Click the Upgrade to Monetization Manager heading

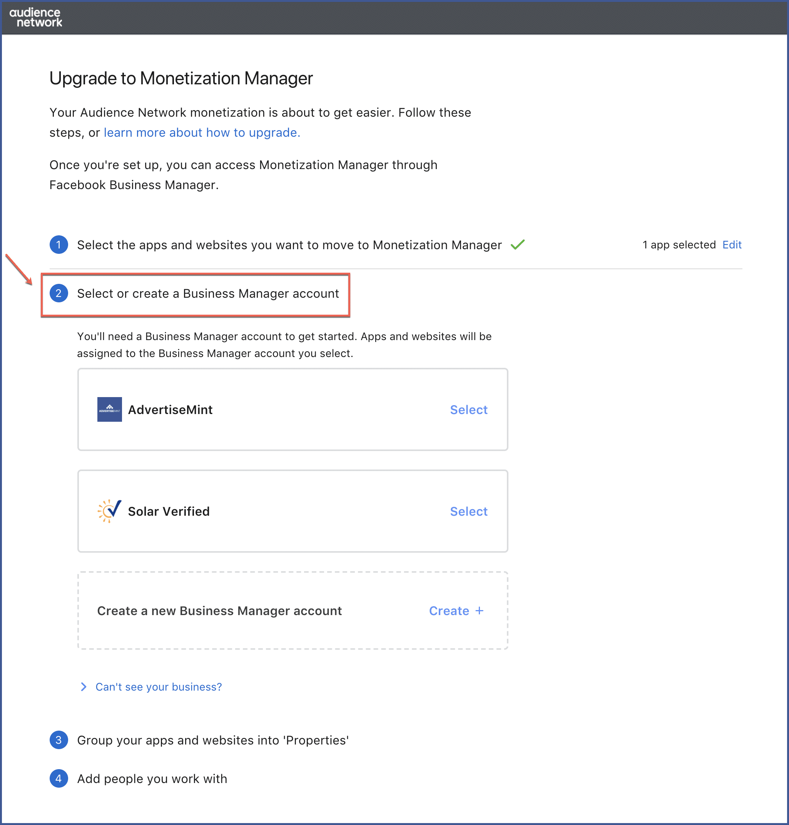pos(181,78)
